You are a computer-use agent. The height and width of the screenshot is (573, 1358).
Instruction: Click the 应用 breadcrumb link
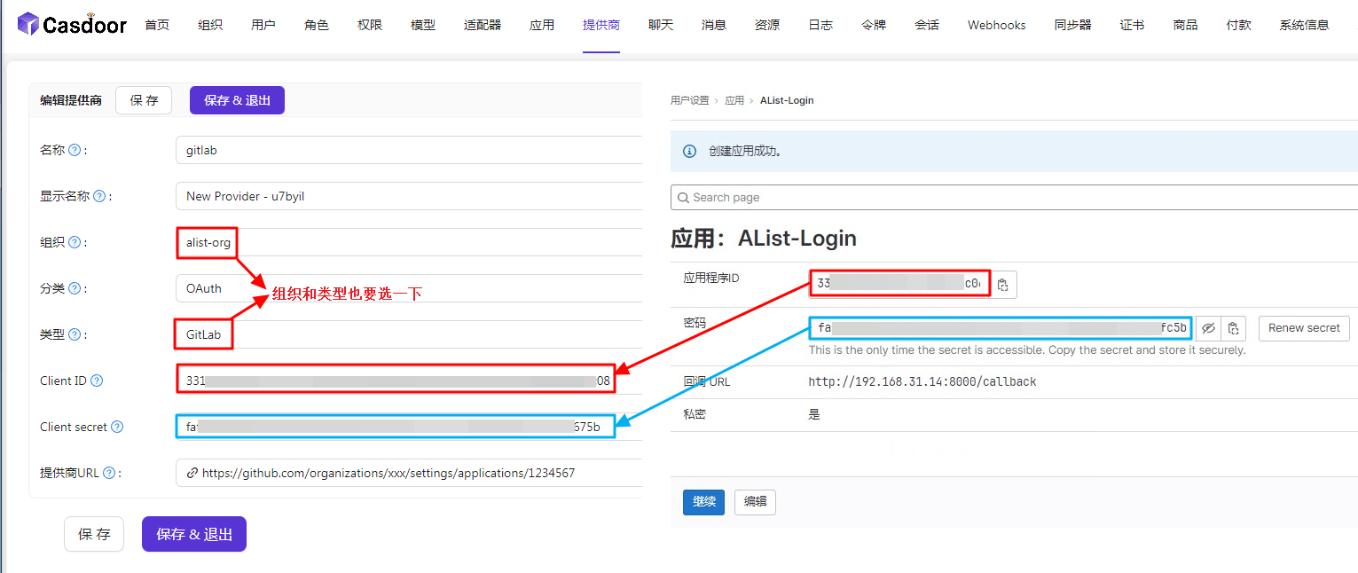coord(734,100)
